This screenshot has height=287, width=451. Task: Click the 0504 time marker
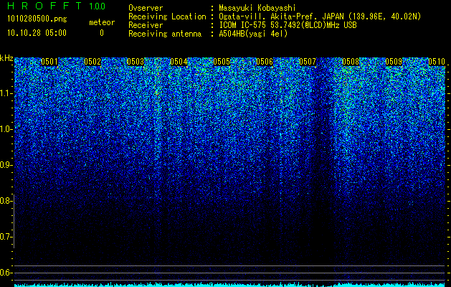[x=179, y=62]
